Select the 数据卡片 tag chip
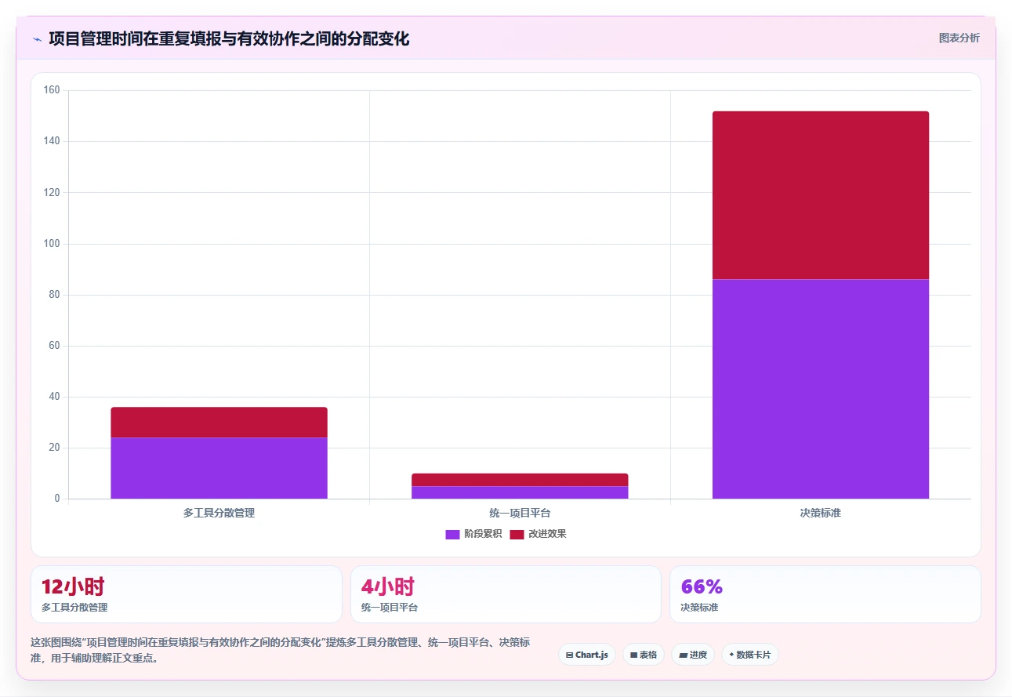 click(749, 655)
